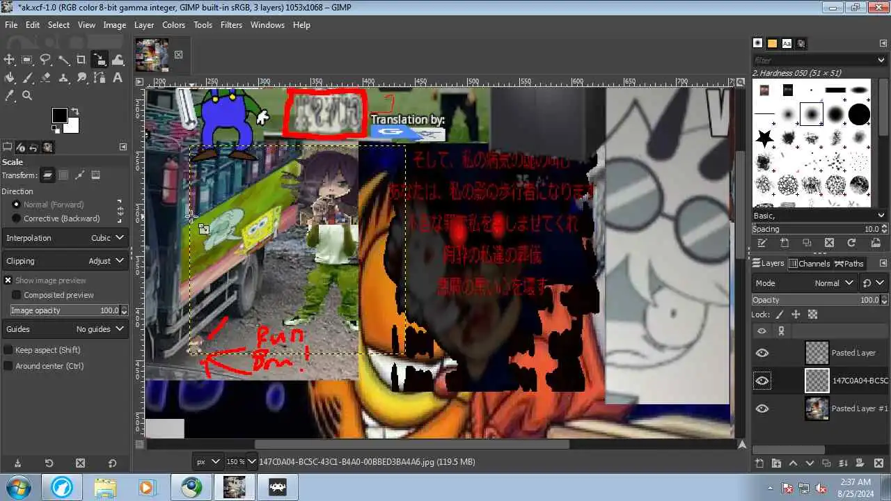891x501 pixels.
Task: Select the Rectangle Select tool
Action: (27, 60)
